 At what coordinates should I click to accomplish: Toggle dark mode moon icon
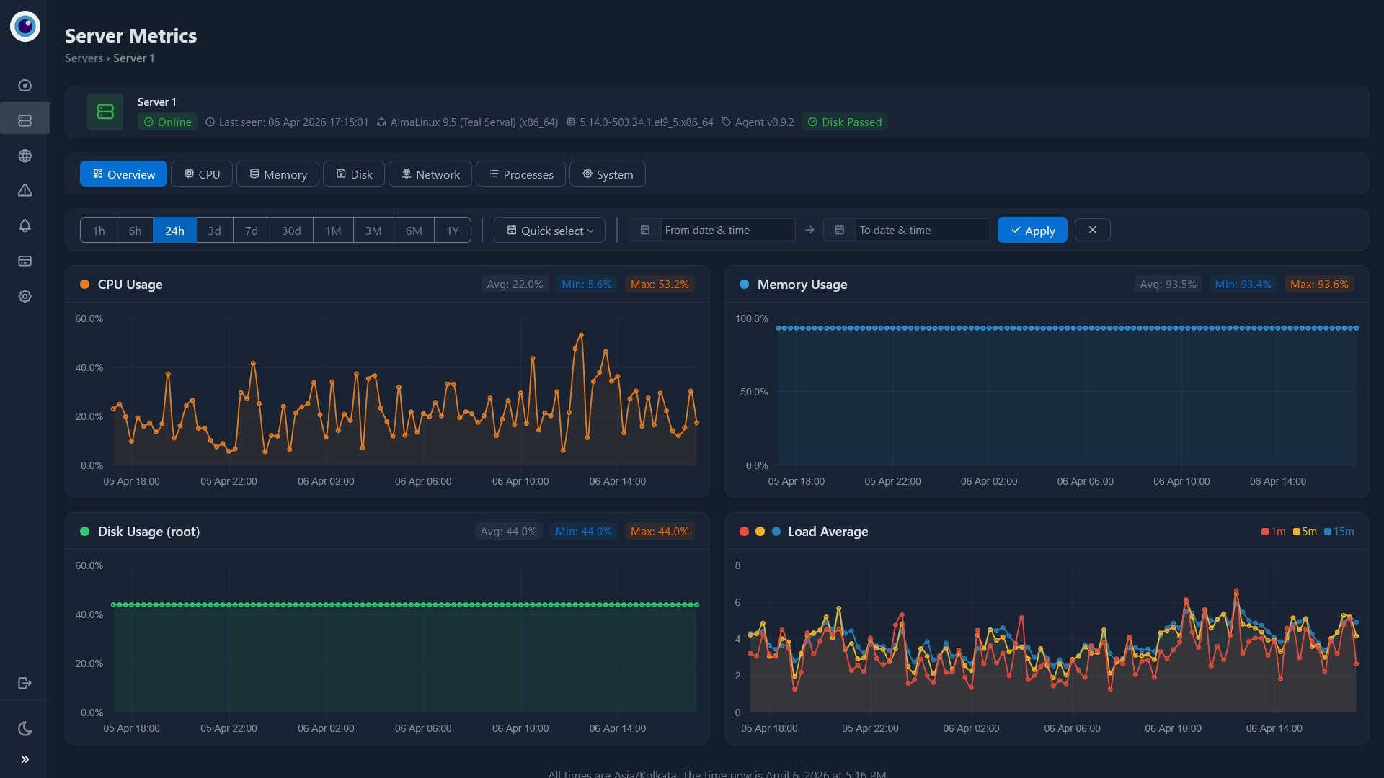[x=25, y=728]
